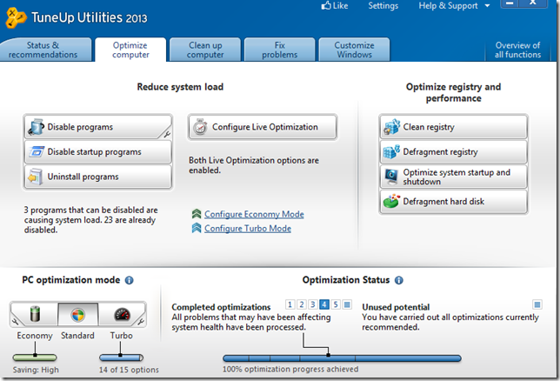560x381 pixels.
Task: Click the Disable programs button
Action: tap(98, 127)
